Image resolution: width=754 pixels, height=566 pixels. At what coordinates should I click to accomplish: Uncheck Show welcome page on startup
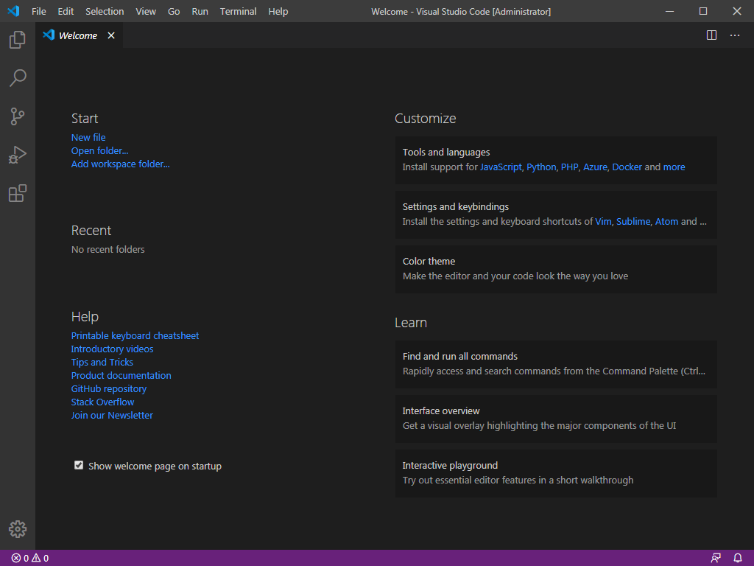coord(79,465)
